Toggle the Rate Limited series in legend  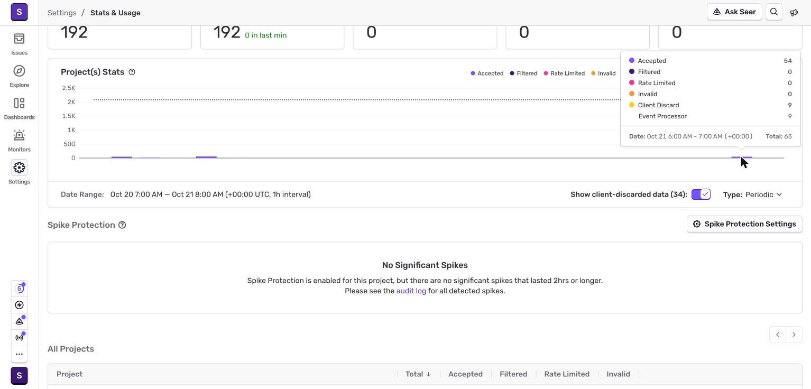point(564,73)
